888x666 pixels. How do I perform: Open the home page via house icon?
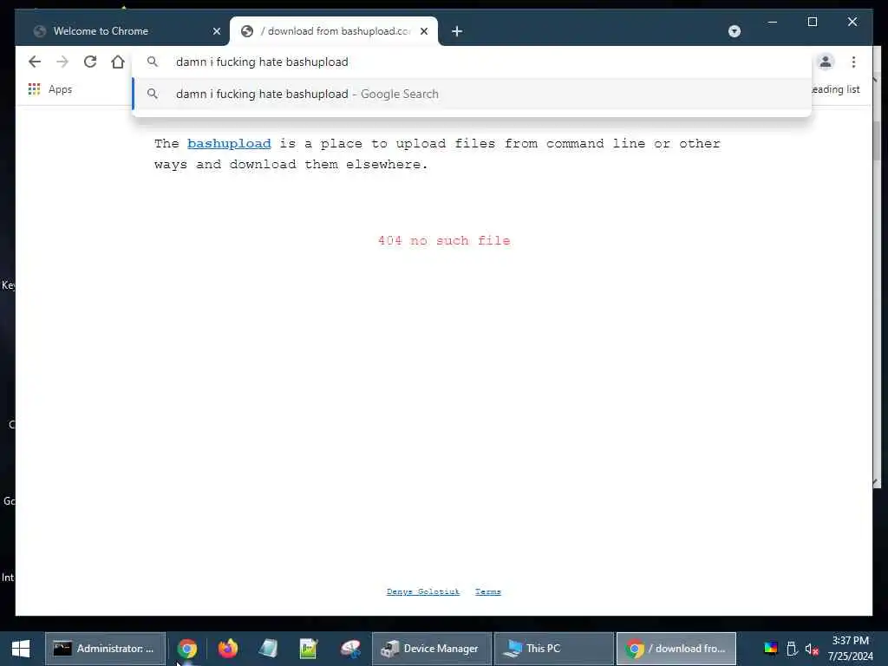118,62
